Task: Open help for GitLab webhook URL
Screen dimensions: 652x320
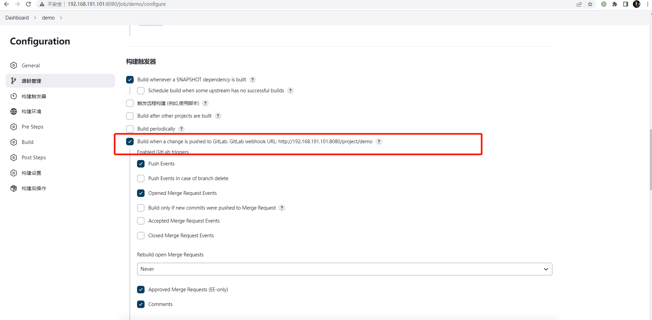Action: tap(379, 141)
